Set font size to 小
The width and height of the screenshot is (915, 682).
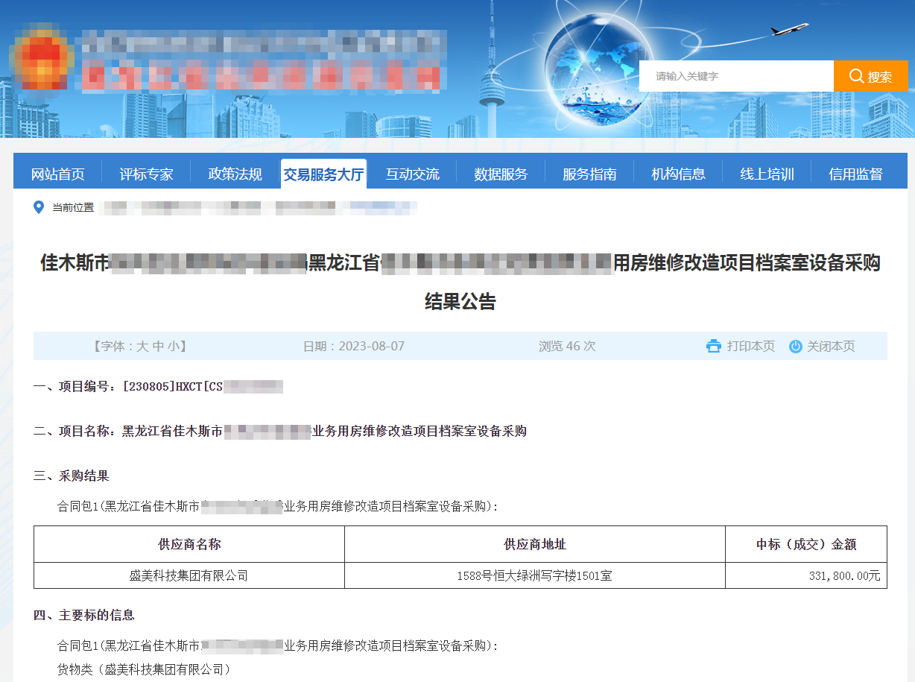click(x=173, y=347)
